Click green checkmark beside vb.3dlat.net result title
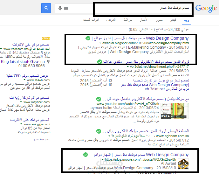 pyautogui.click(x=99, y=61)
